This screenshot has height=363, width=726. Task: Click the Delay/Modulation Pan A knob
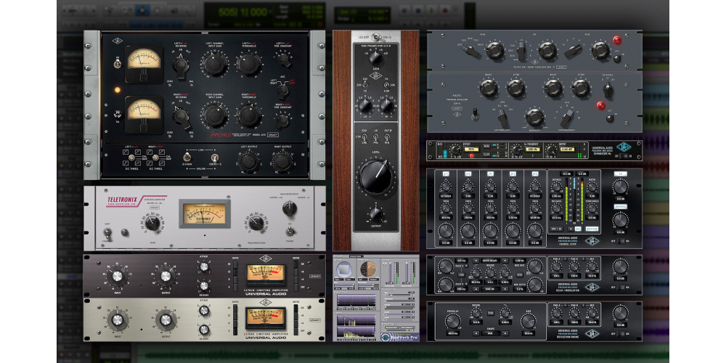tap(557, 266)
